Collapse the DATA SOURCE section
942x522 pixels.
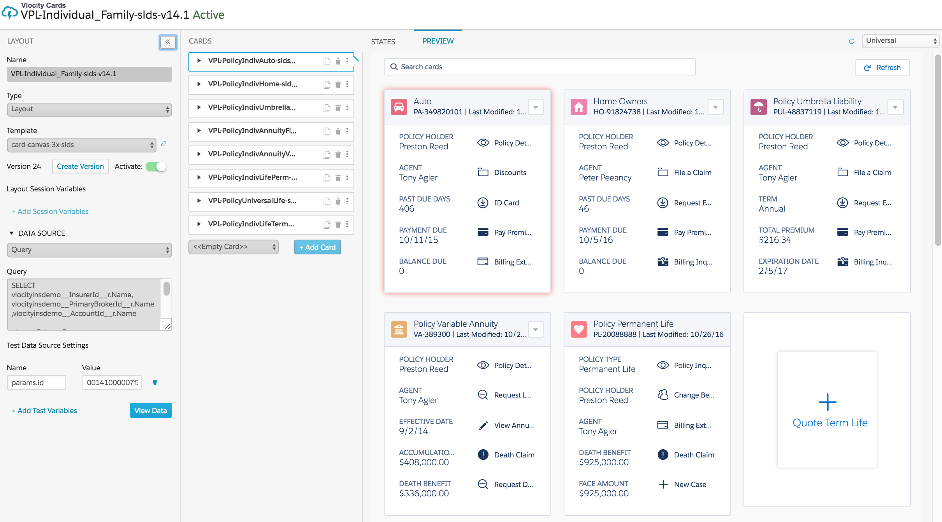12,233
